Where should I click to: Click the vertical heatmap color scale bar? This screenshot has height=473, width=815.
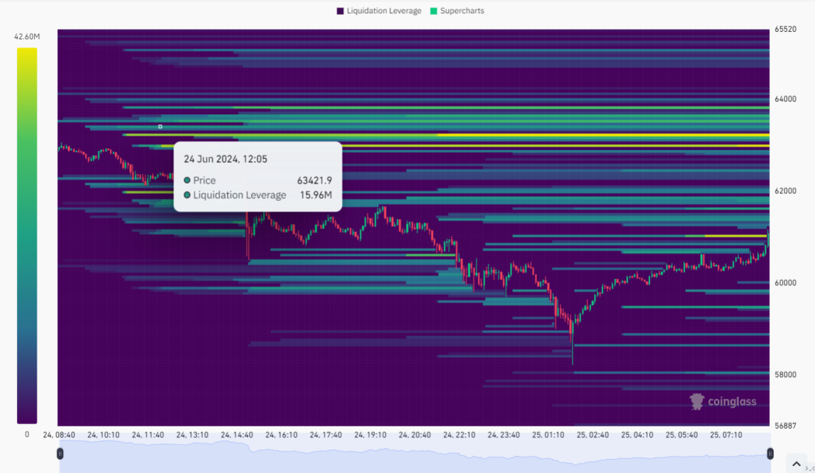pyautogui.click(x=27, y=236)
